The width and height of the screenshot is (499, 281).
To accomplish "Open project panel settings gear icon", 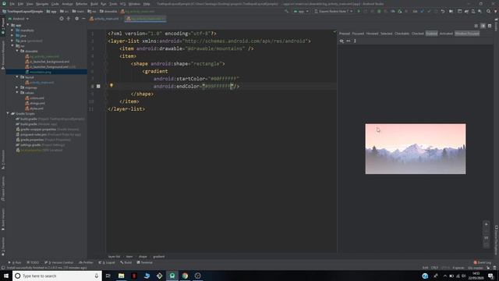I will (x=76, y=19).
